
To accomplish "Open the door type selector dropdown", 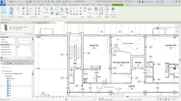I will [x=32, y=28].
